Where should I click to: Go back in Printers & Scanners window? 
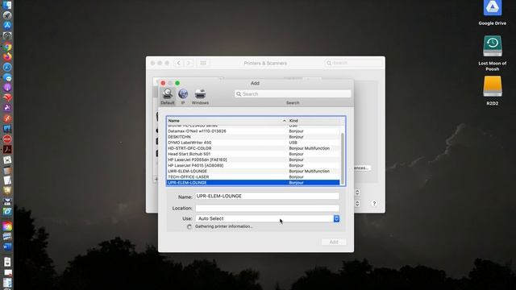[x=179, y=63]
